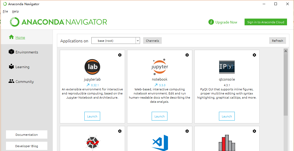Open notebook card settings gear
The width and height of the screenshot is (294, 151).
(187, 55)
